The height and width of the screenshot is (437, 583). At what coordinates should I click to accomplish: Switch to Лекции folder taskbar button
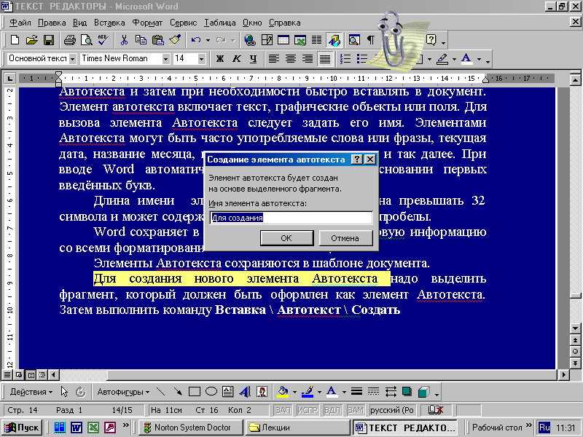pyautogui.click(x=297, y=428)
